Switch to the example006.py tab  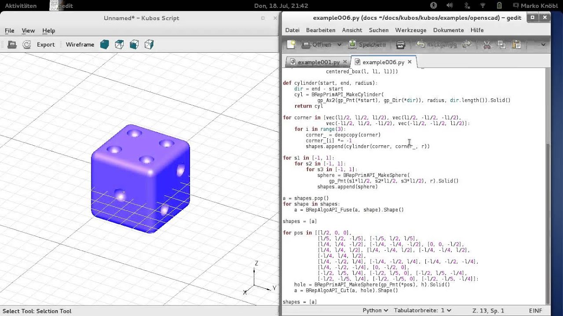click(383, 62)
